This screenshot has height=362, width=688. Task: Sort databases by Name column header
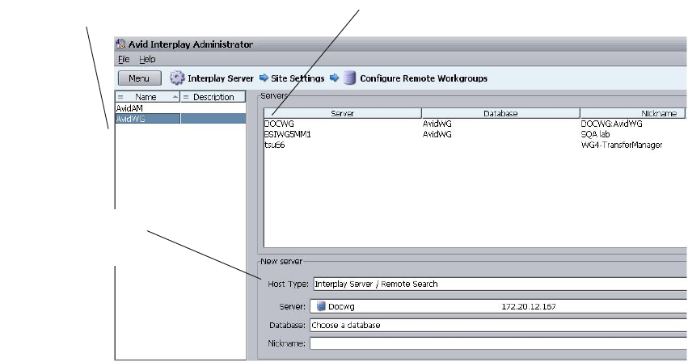coord(147,97)
